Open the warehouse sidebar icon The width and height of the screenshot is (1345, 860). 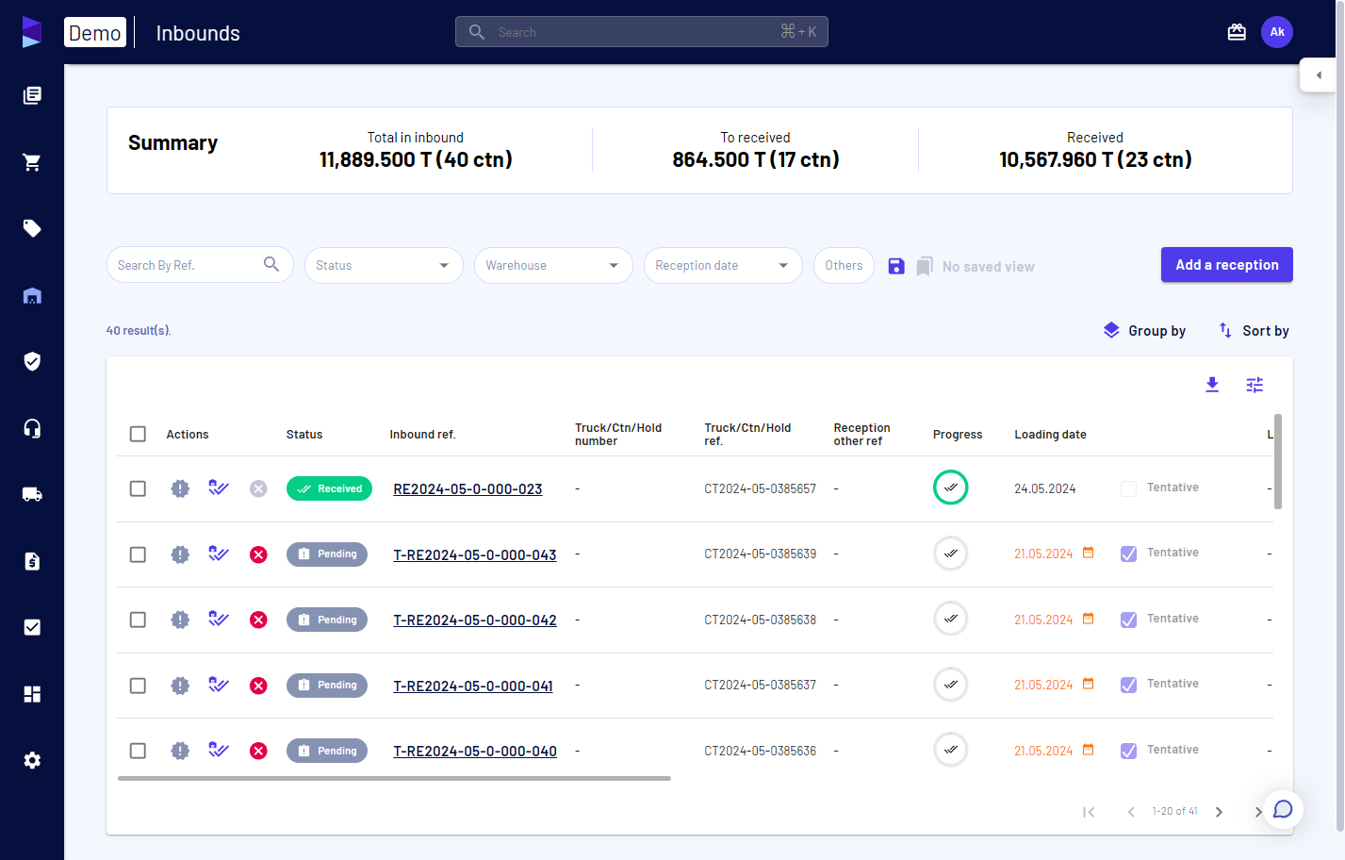pos(32,295)
